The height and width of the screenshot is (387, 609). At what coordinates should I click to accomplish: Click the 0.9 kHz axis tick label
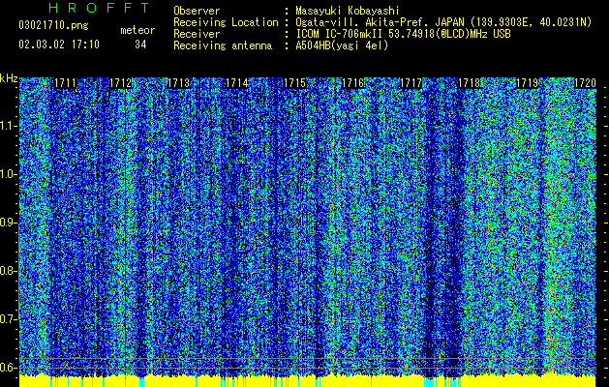tap(8, 223)
